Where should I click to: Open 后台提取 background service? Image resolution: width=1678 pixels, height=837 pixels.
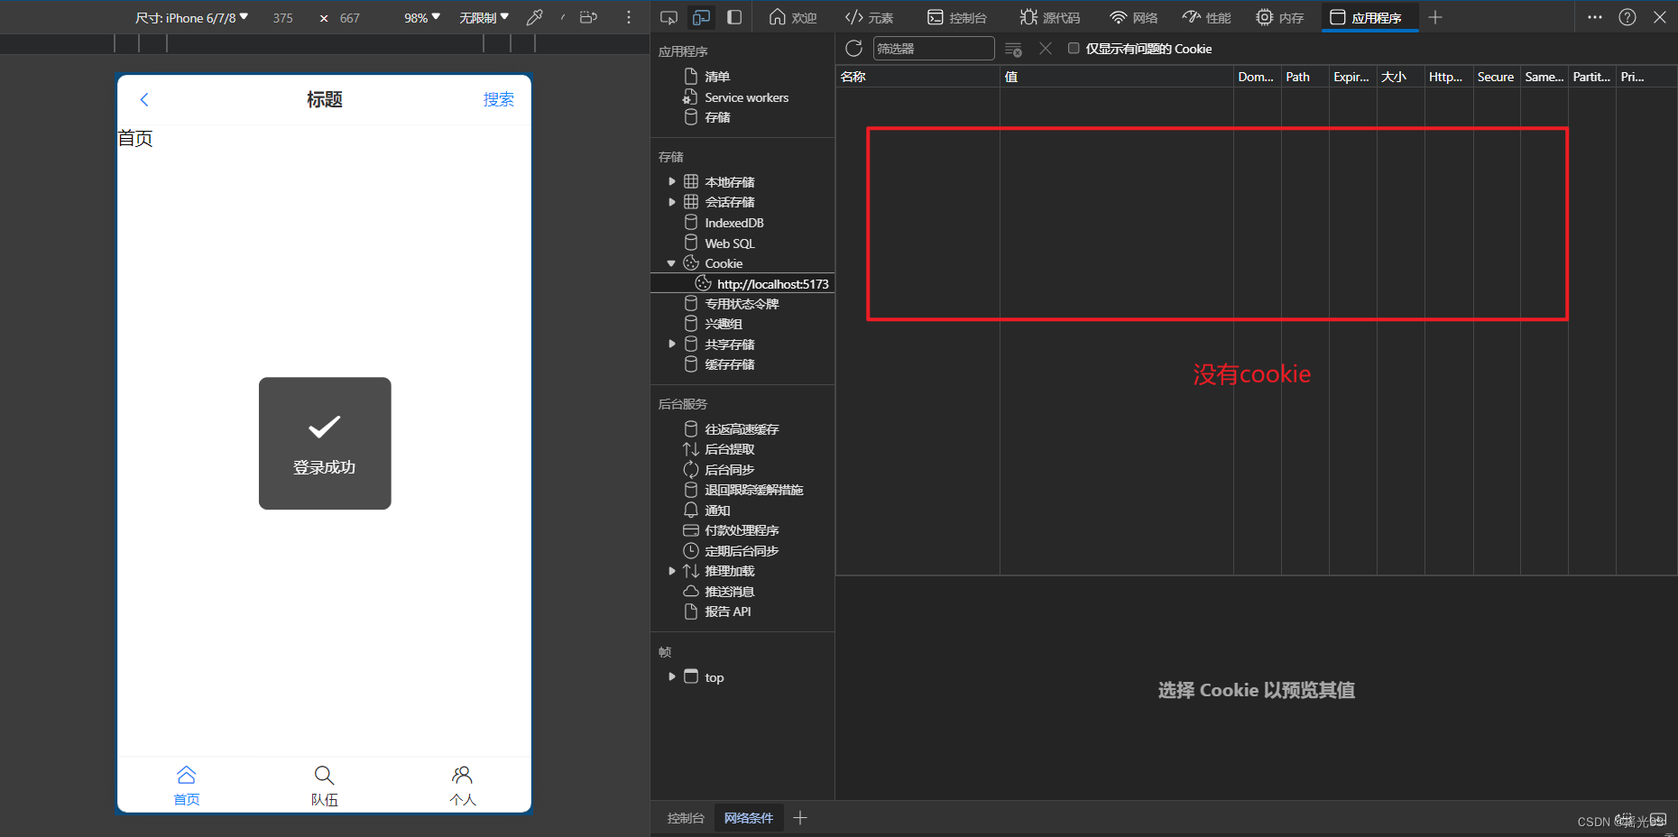pyautogui.click(x=729, y=449)
